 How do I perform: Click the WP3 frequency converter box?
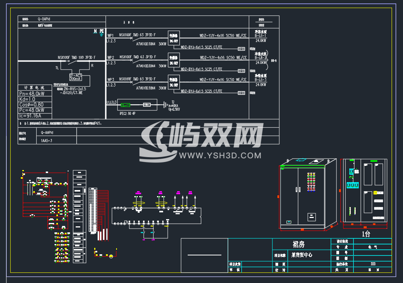[x=174, y=82]
